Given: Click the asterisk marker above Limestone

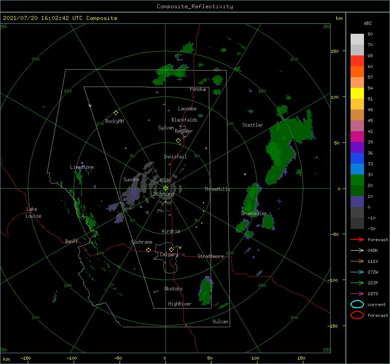Looking at the screenshot, I should pyautogui.click(x=82, y=163).
